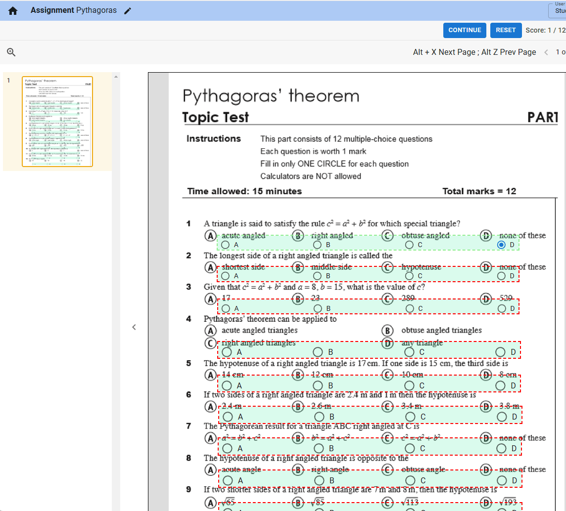Select the checked D radio in question 1
This screenshot has width=566, height=511.
[x=501, y=245]
